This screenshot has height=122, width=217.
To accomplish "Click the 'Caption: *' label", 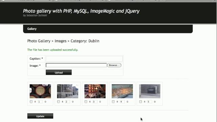I will coord(36,59).
